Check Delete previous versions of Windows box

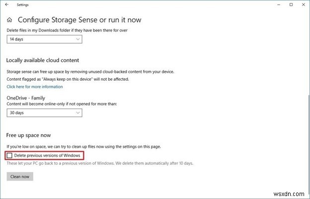(x=10, y=156)
